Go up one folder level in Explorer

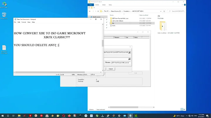(x=98, y=11)
